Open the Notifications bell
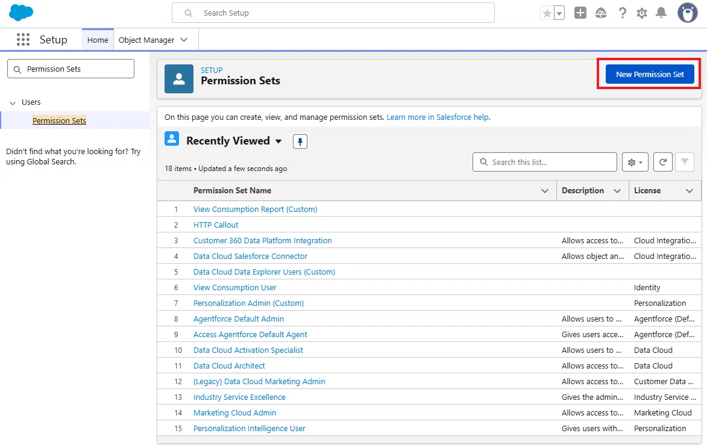707x448 pixels. [661, 13]
